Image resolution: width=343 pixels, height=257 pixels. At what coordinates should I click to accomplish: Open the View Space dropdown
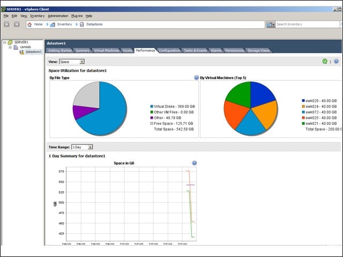(x=82, y=62)
